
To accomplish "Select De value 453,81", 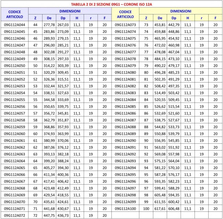I will [160, 25].
